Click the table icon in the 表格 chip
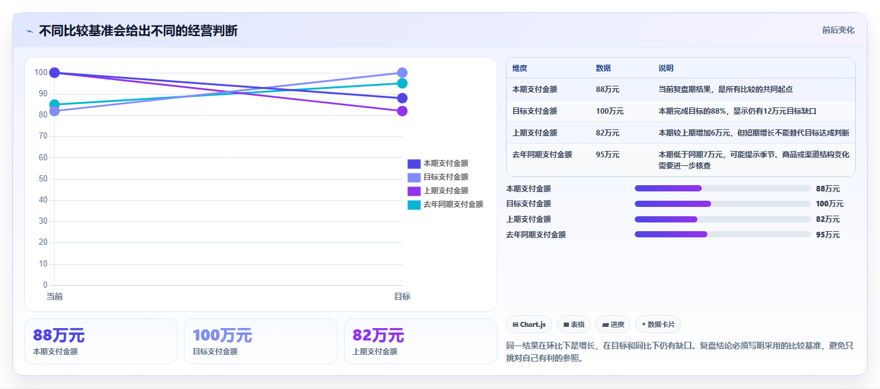The height and width of the screenshot is (389, 880). coord(566,324)
